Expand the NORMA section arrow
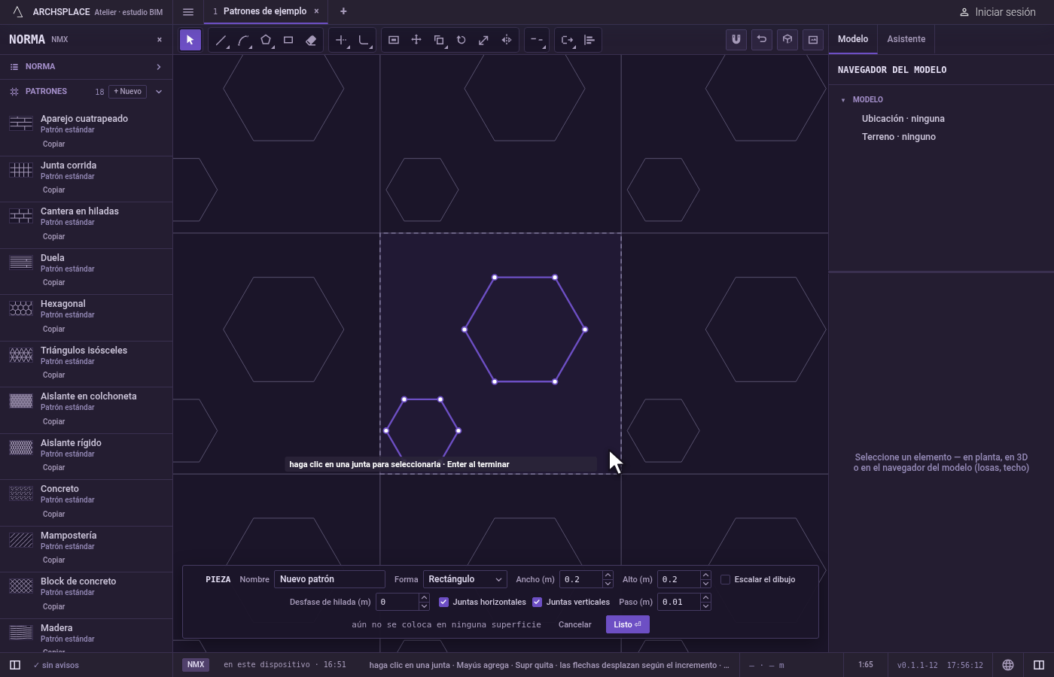The image size is (1054, 677). tap(159, 67)
